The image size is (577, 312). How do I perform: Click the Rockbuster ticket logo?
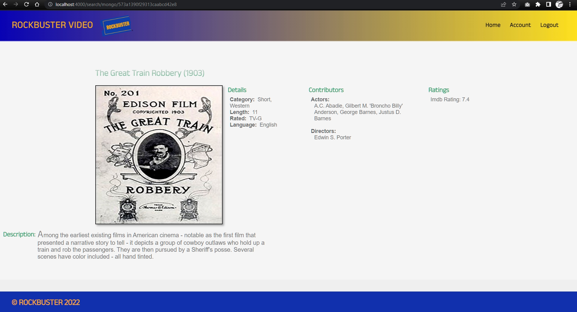click(x=117, y=25)
